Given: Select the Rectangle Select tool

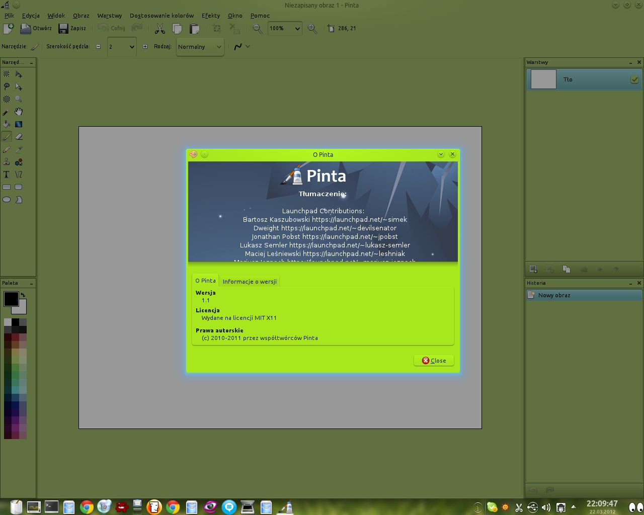Looking at the screenshot, I should (7, 74).
